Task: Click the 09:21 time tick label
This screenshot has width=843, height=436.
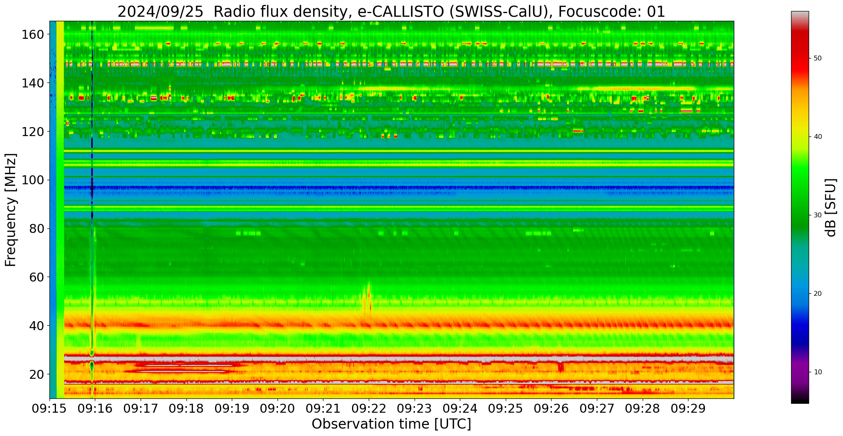Action: (x=323, y=409)
